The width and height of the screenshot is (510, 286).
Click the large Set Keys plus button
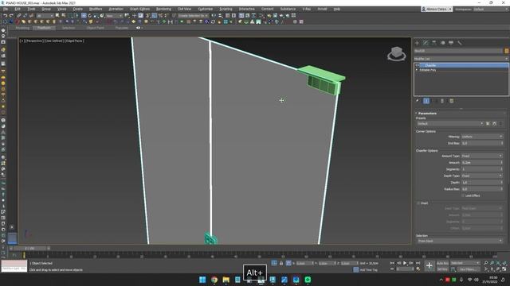tap(430, 266)
